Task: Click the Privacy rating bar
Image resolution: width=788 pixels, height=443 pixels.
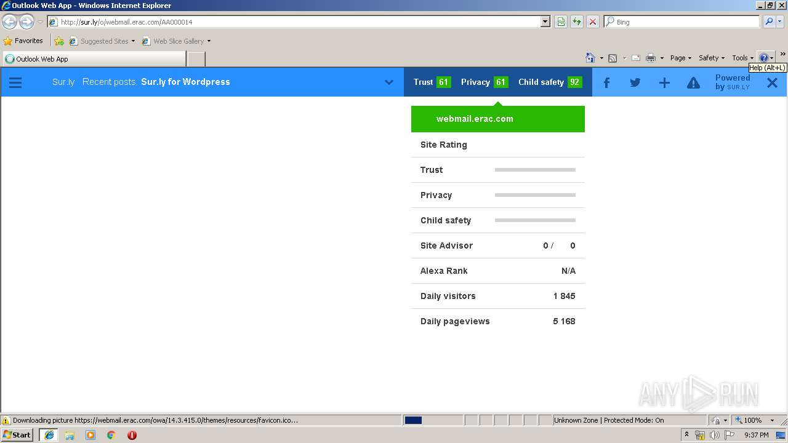Action: tap(535, 195)
